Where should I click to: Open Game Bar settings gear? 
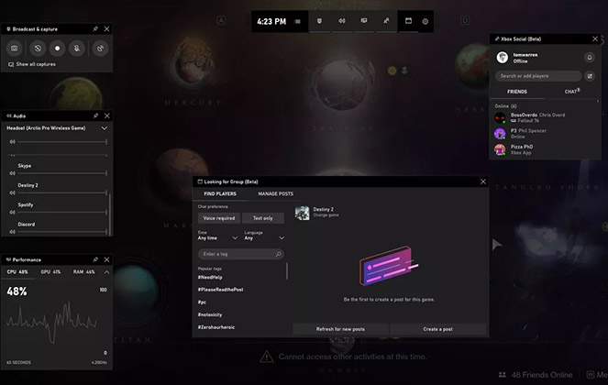[426, 21]
